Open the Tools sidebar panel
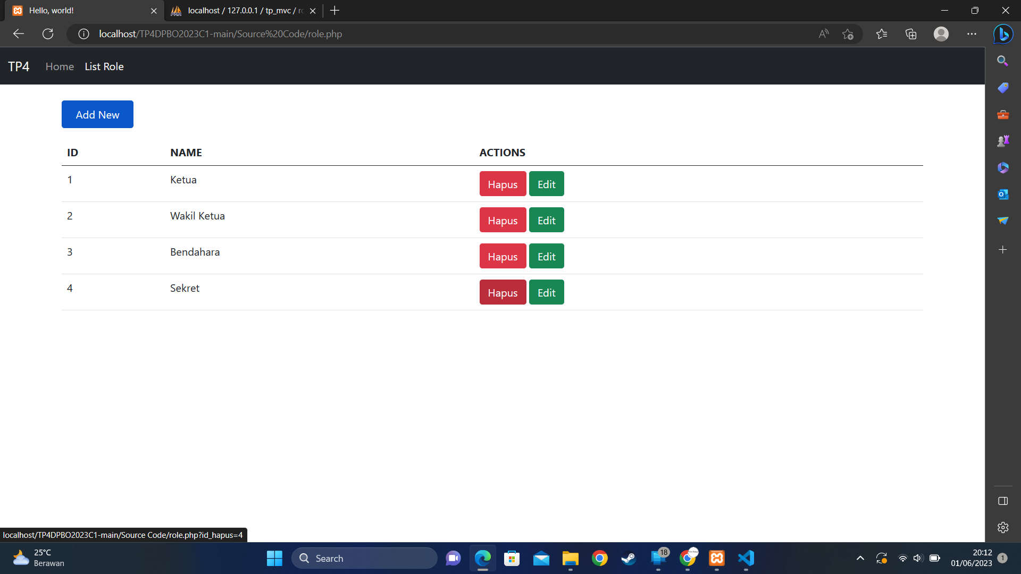 tap(1003, 114)
